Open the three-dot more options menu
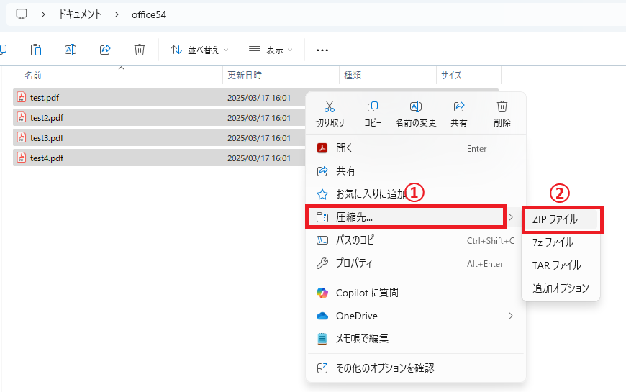 322,50
